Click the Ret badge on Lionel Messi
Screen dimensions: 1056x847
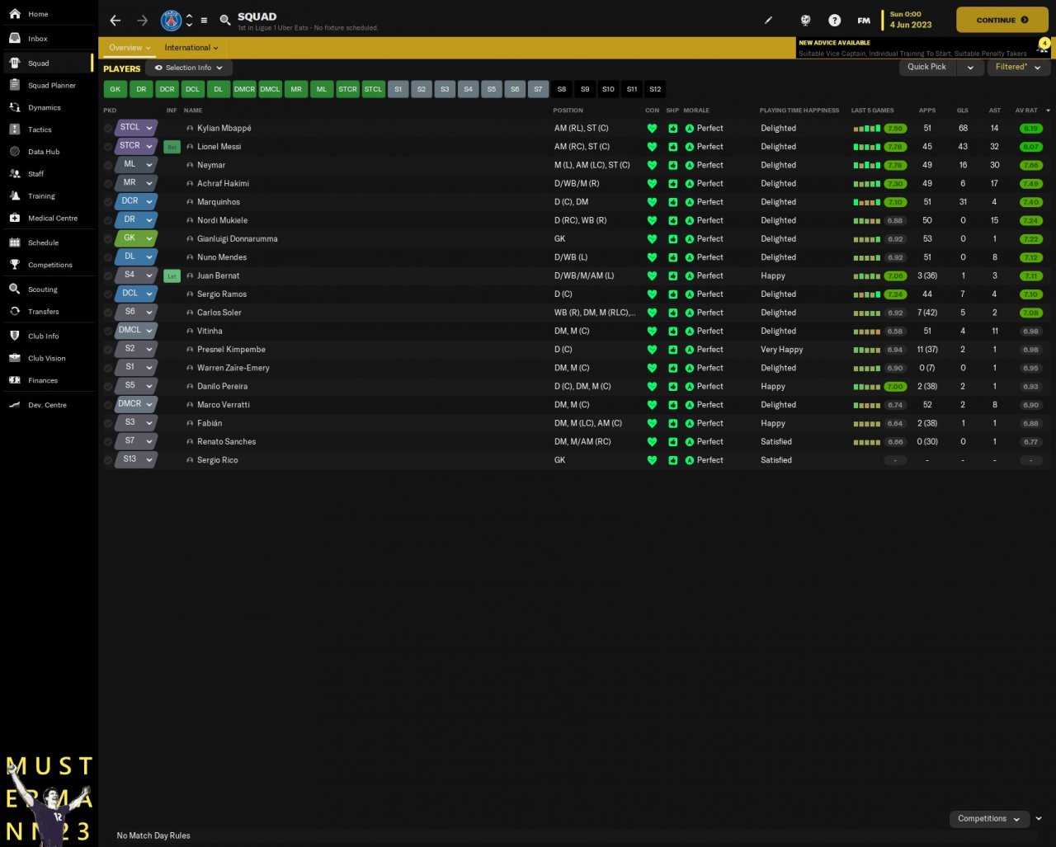172,147
